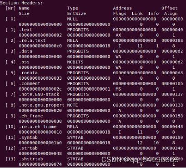Viewport: 186px width, 168px height.
Task: Click the '[Nr]' column header
Action: [10, 8]
